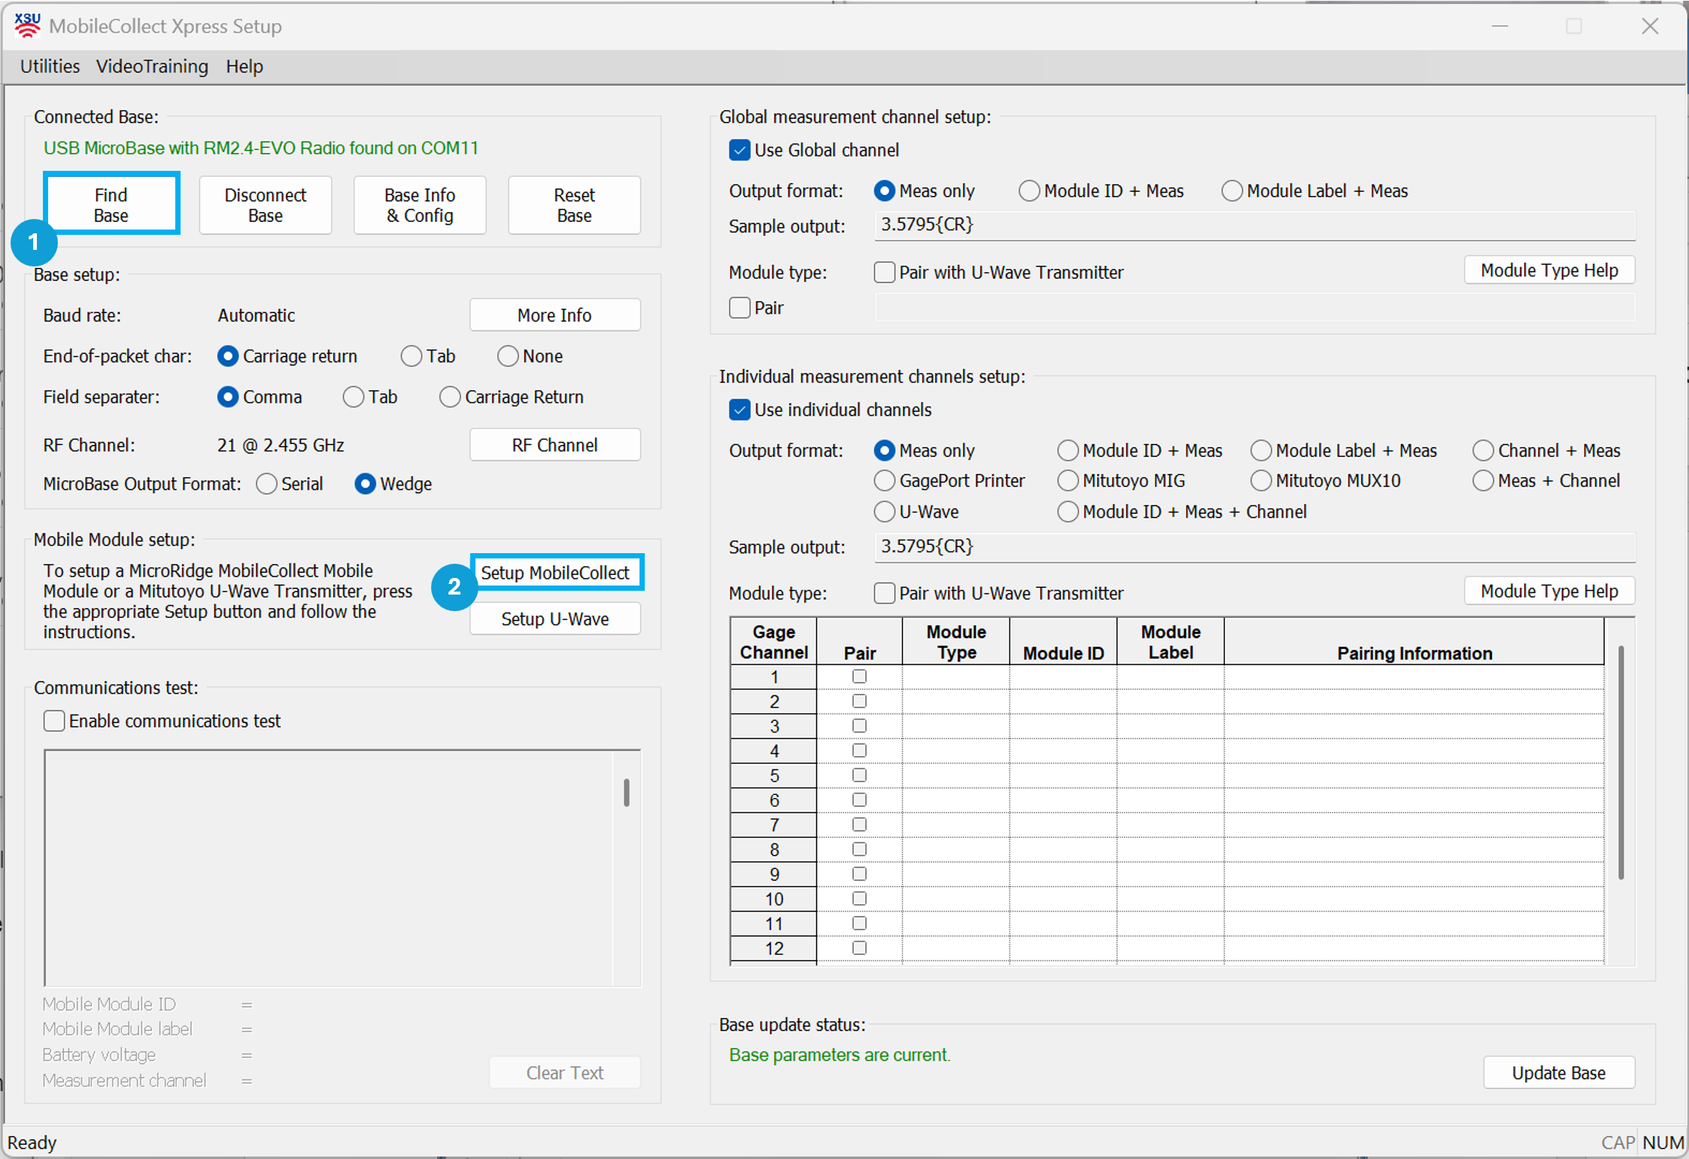Click the Clear Text button
1689x1159 pixels.
tap(565, 1072)
